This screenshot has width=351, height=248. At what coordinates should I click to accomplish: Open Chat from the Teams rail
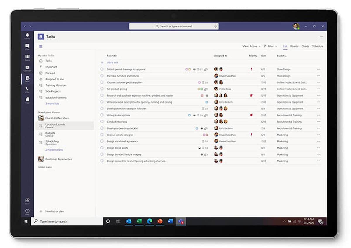(27, 47)
